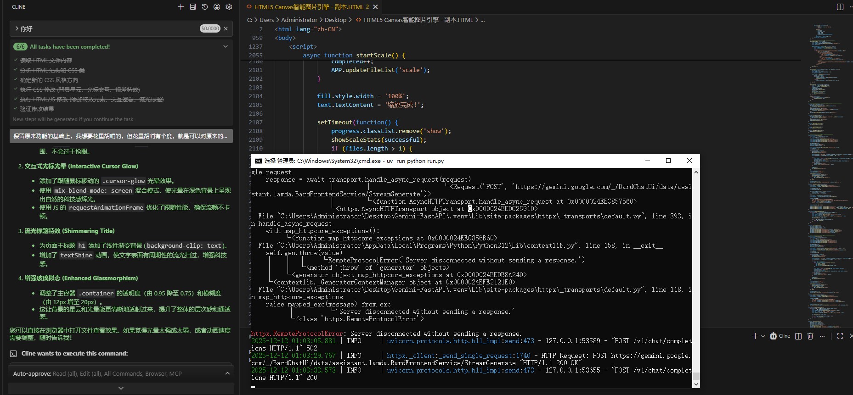853x395 pixels.
Task: Open Cline task history icon
Action: [x=205, y=7]
